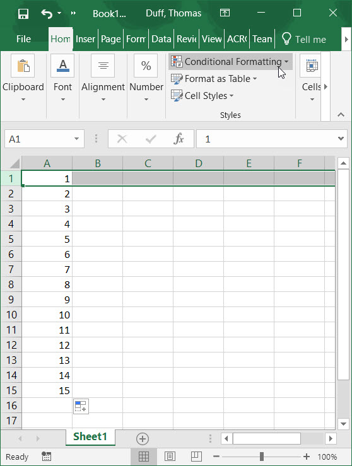This screenshot has height=466, width=352.
Task: Collapse the ribbon with the caret
Action: [341, 115]
